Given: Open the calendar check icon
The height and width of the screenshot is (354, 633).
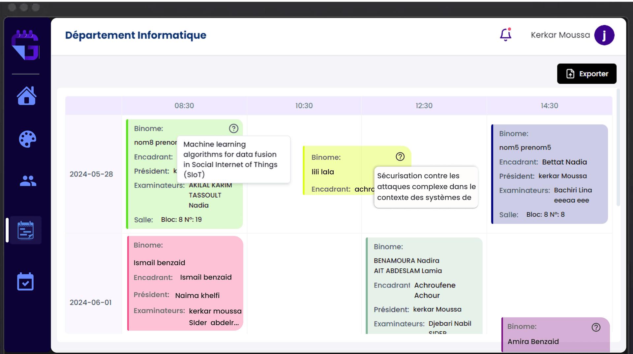Looking at the screenshot, I should pos(25,282).
